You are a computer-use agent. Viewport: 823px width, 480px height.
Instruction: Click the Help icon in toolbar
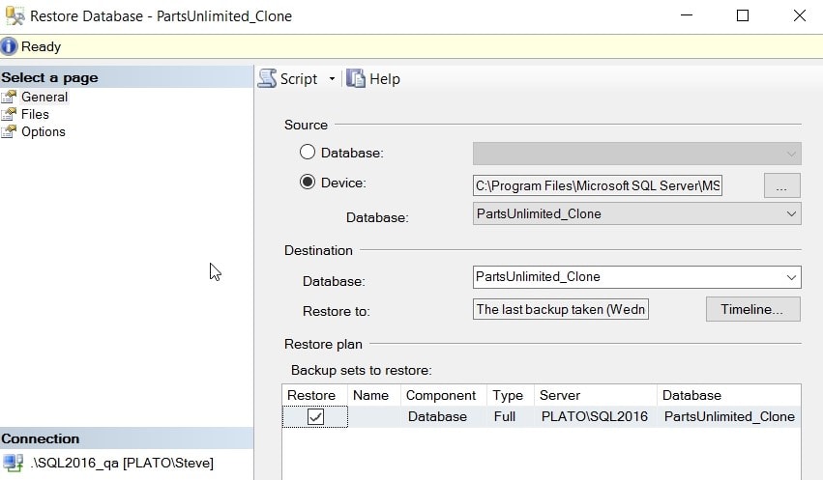pyautogui.click(x=356, y=79)
